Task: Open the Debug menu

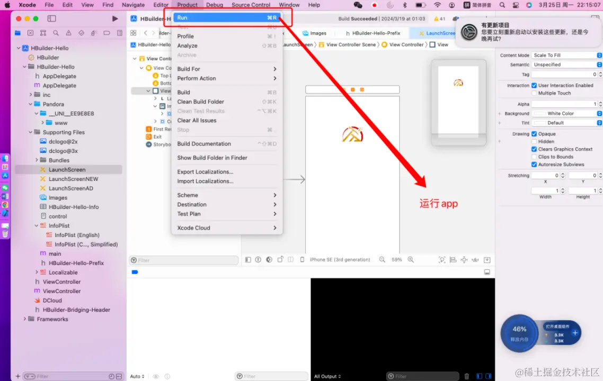Action: (x=215, y=5)
